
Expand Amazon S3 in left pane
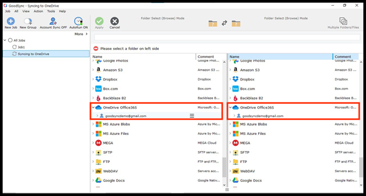93,70
